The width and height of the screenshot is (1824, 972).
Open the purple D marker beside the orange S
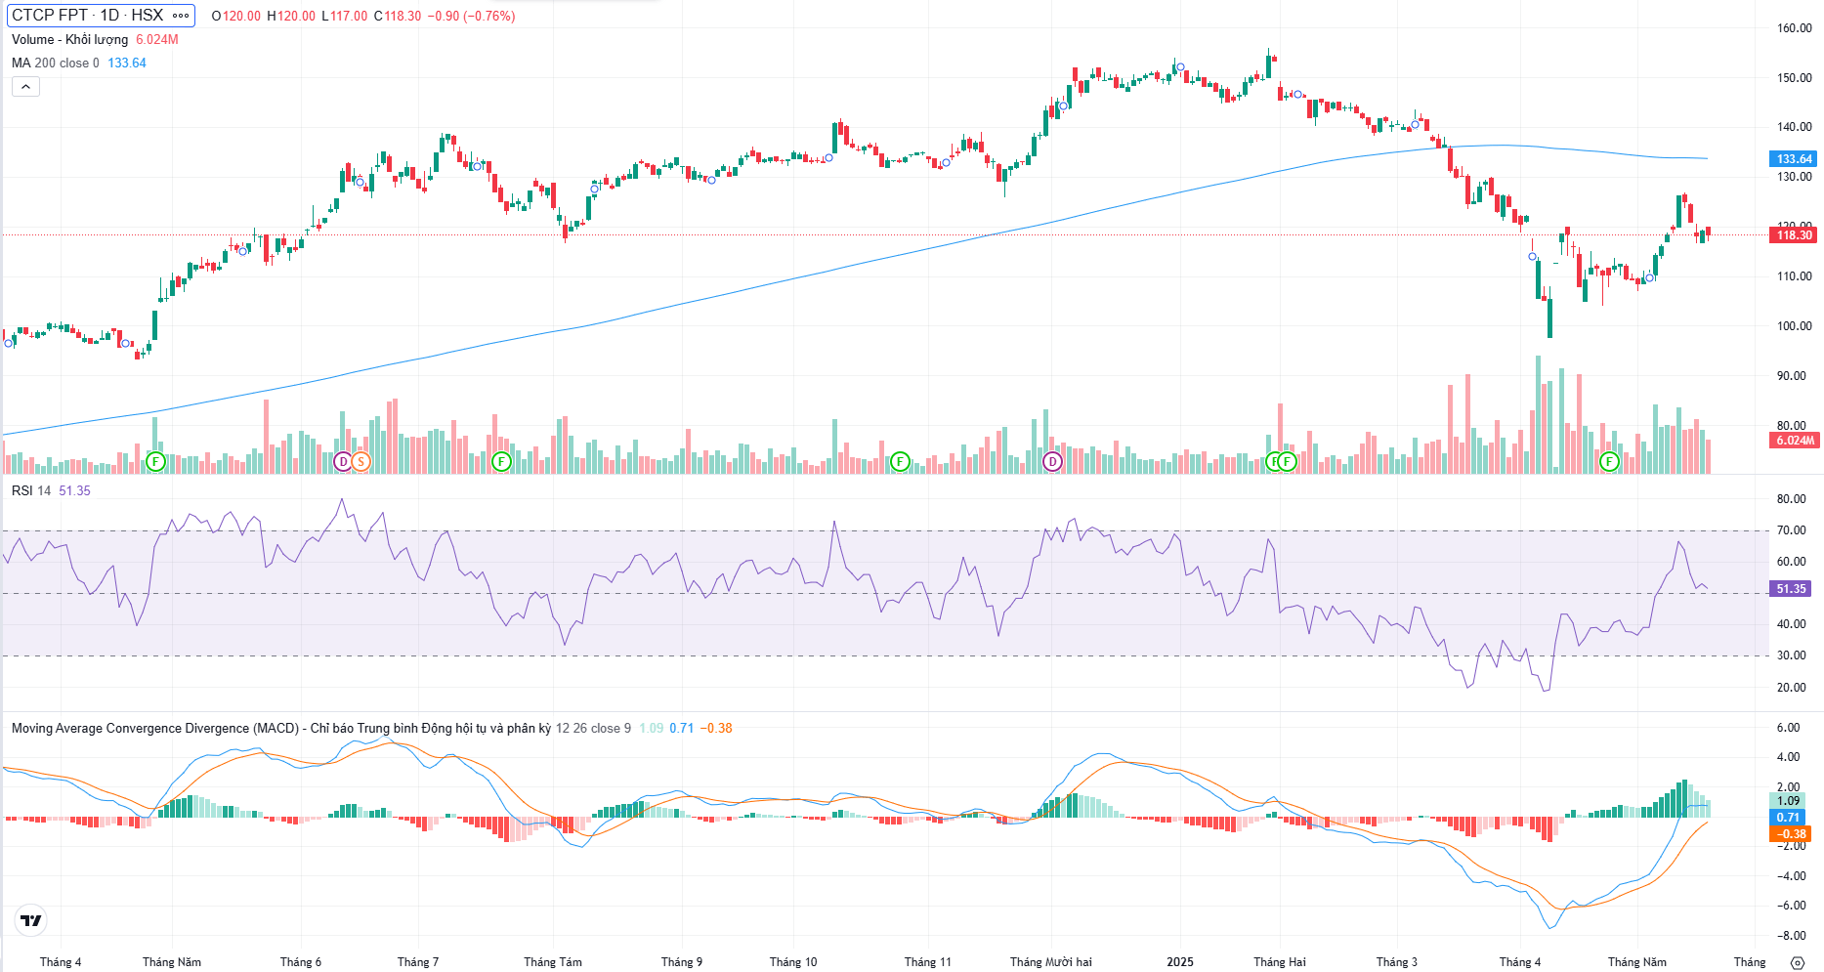coord(343,461)
